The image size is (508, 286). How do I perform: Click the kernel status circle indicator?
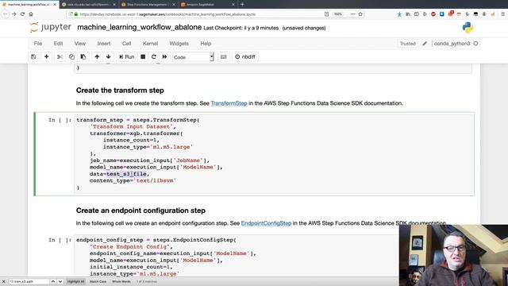(x=475, y=44)
